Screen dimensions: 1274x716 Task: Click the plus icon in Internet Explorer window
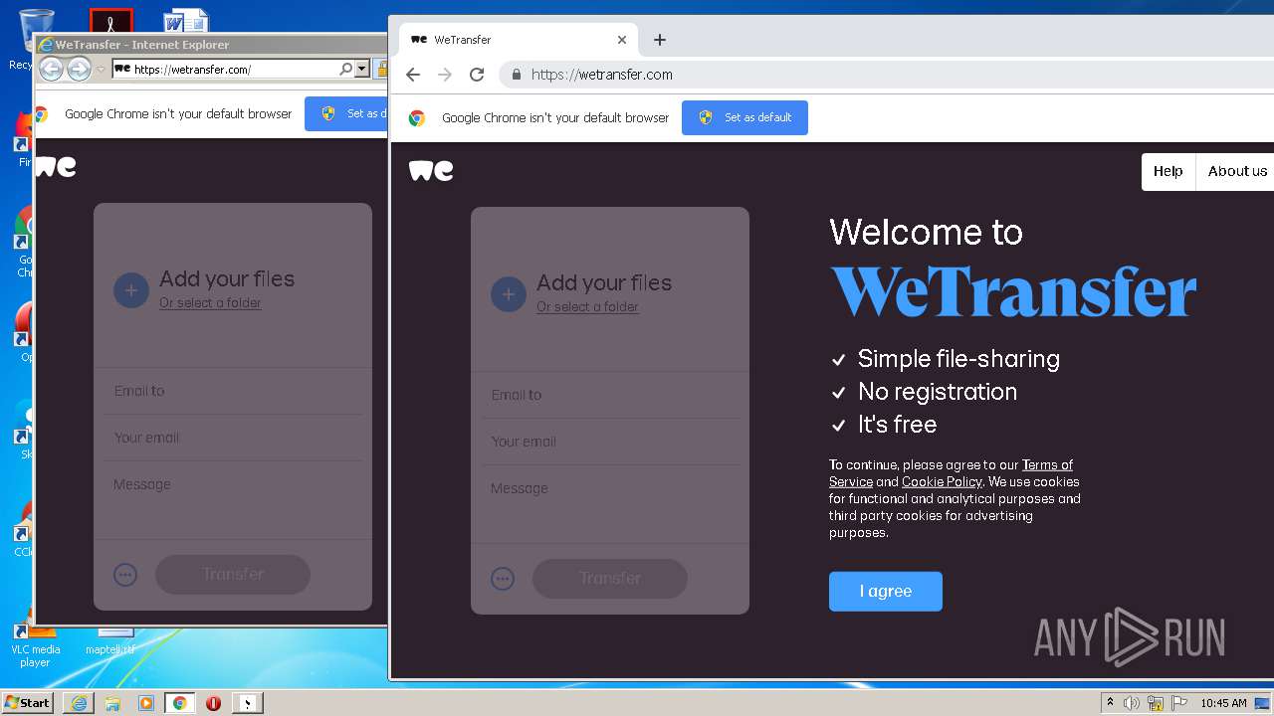point(131,290)
